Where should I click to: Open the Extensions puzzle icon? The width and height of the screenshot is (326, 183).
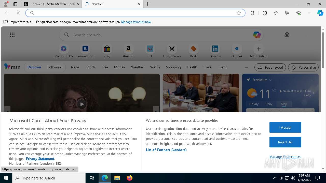pyautogui.click(x=252, y=13)
